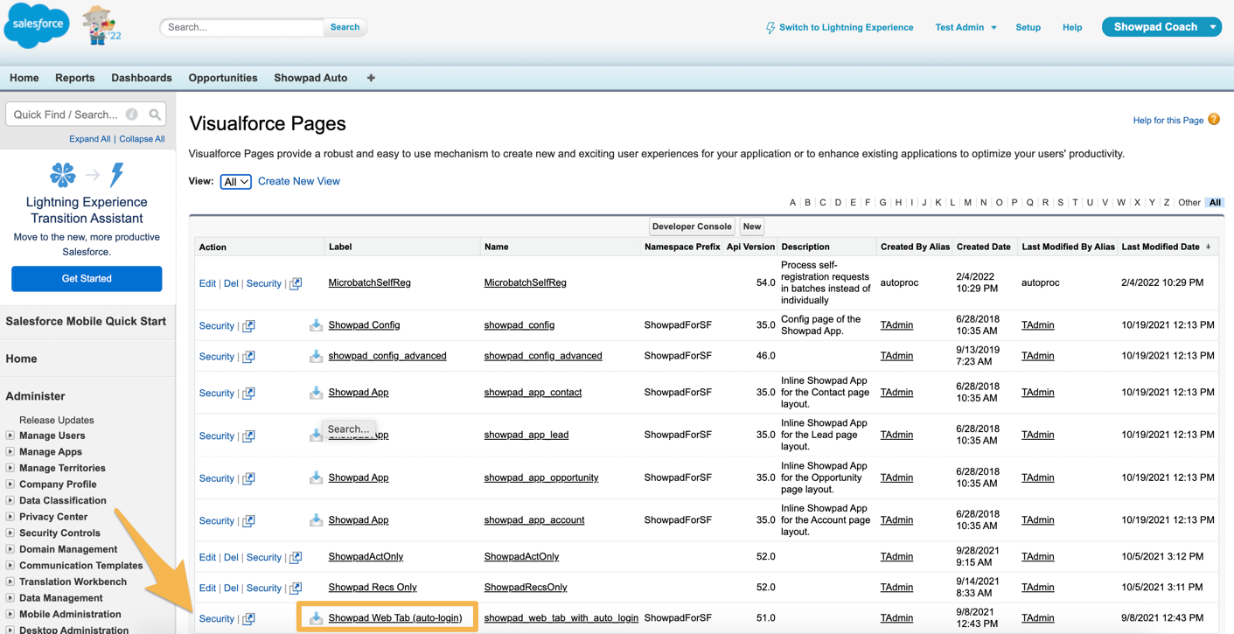1234x634 pixels.
Task: Click Collapse All in sidebar
Action: tap(142, 139)
